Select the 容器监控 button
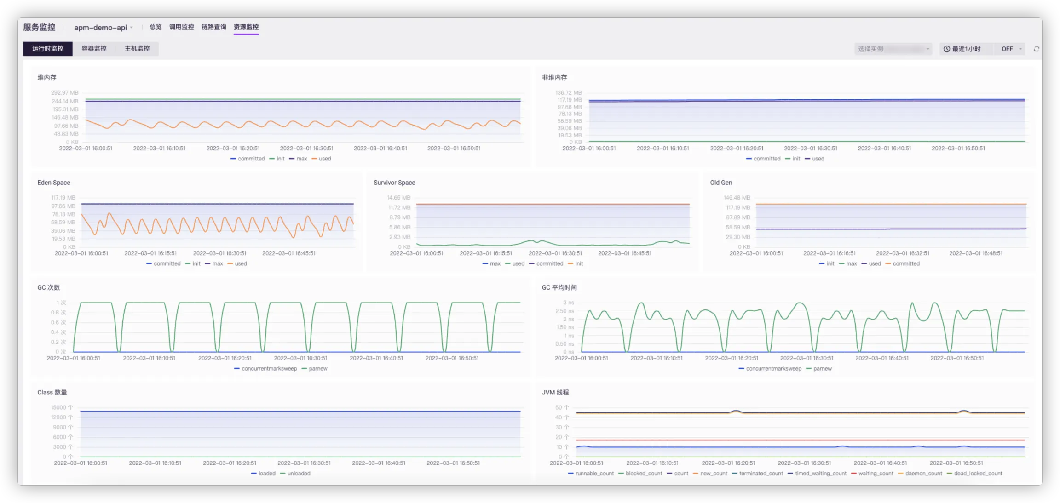The height and width of the screenshot is (503, 1060). [94, 49]
